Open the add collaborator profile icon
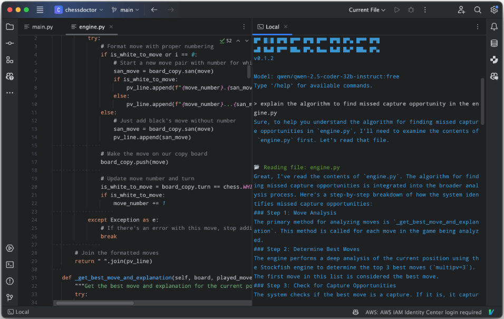The width and height of the screenshot is (504, 319). pyautogui.click(x=461, y=10)
